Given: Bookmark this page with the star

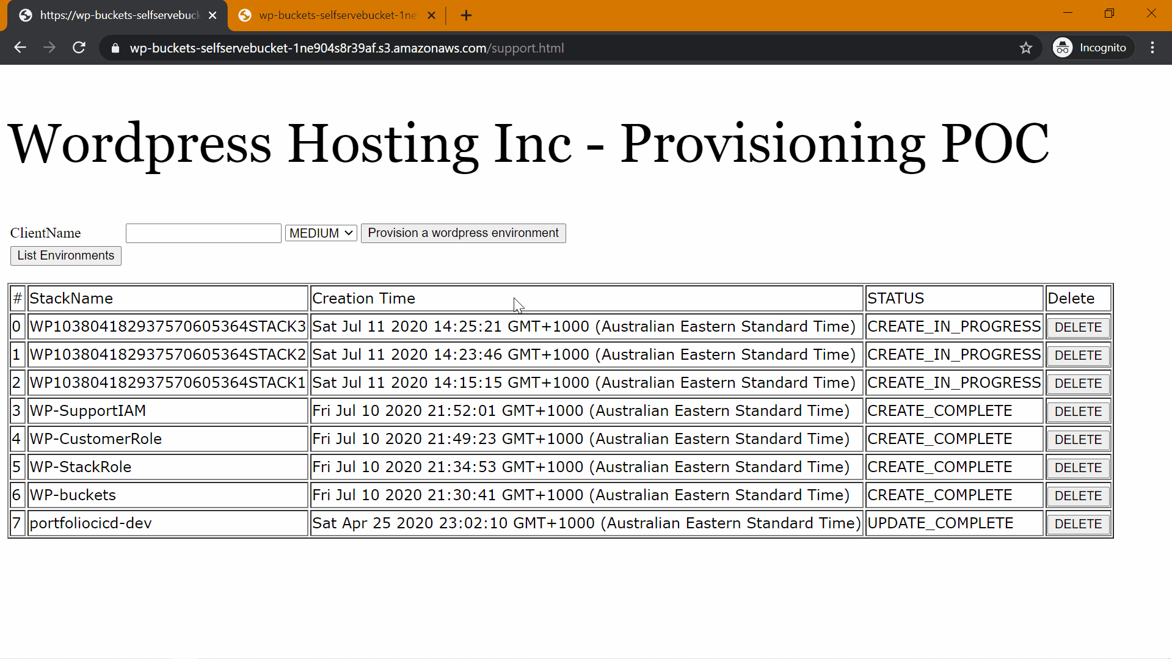Looking at the screenshot, I should coord(1025,48).
